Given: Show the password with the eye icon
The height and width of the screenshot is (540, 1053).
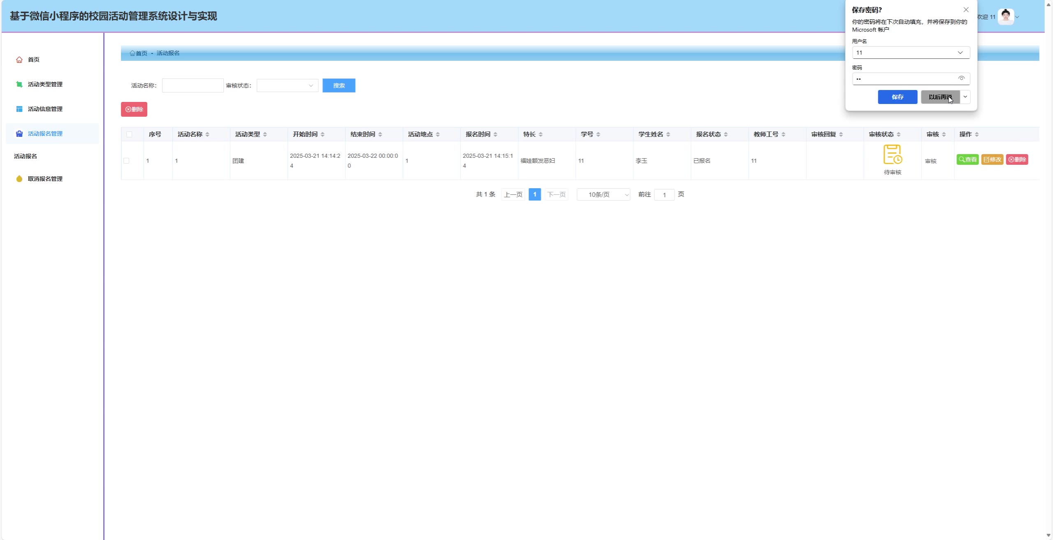Looking at the screenshot, I should pyautogui.click(x=961, y=78).
